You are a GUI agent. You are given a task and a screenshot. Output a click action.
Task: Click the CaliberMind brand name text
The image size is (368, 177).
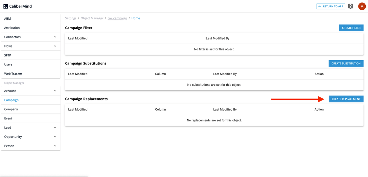pos(20,6)
